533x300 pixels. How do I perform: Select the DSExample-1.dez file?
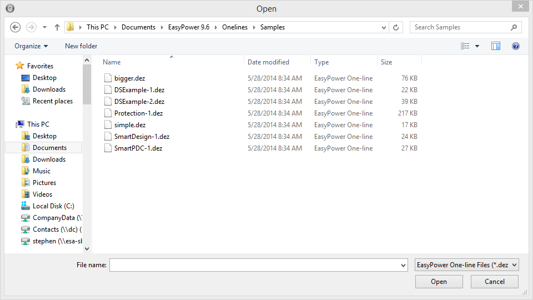(x=139, y=90)
